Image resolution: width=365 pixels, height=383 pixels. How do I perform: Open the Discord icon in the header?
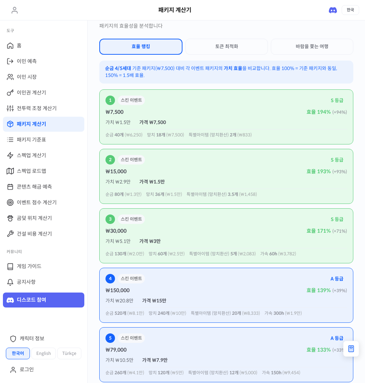click(333, 10)
